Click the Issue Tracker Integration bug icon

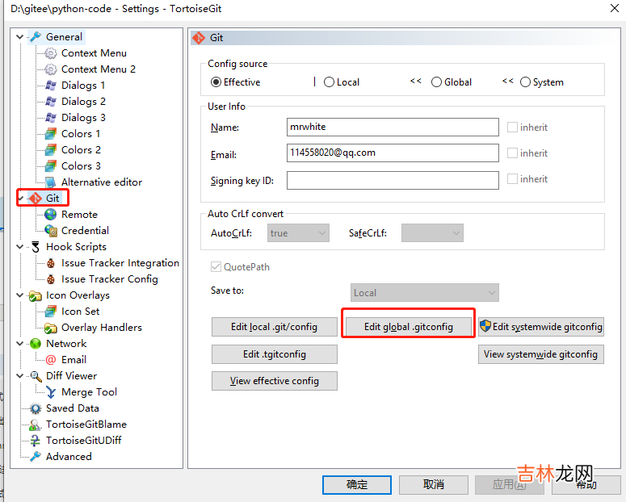click(x=51, y=263)
